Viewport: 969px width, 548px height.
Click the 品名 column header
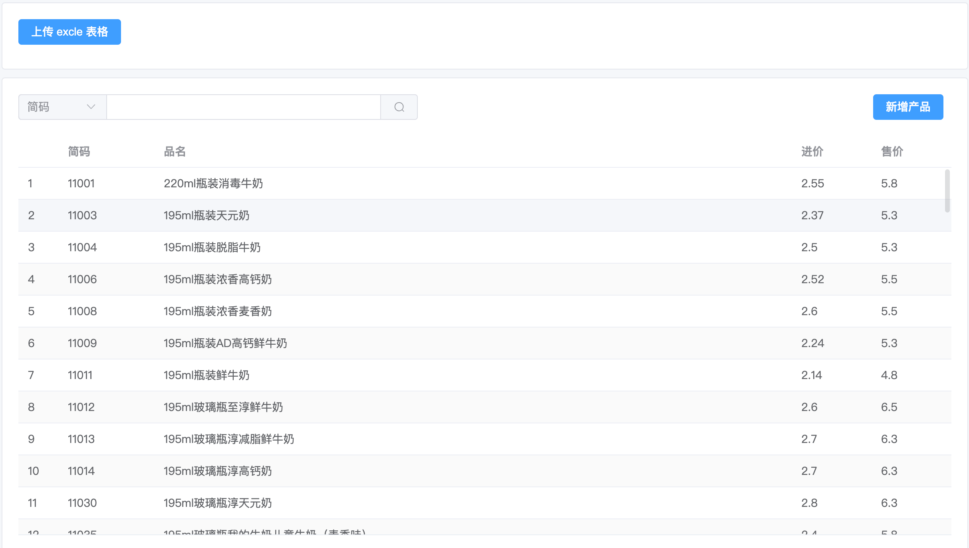[x=175, y=151]
